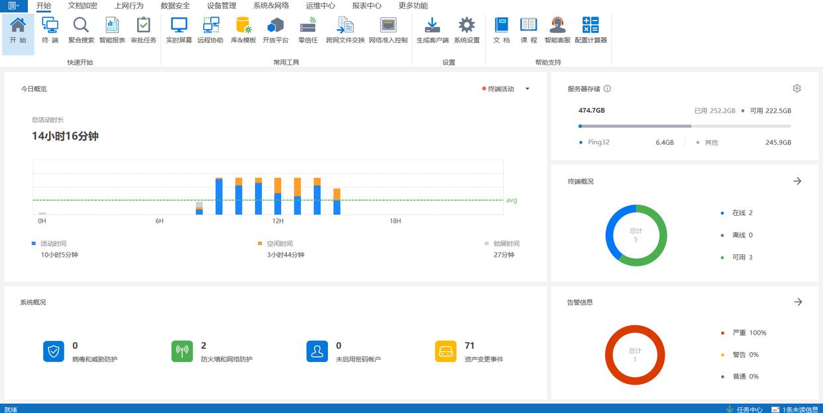Open 配置计算器 configuration calculator

point(590,30)
